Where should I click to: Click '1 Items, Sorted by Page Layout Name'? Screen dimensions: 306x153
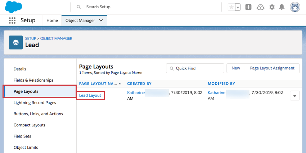click(111, 73)
